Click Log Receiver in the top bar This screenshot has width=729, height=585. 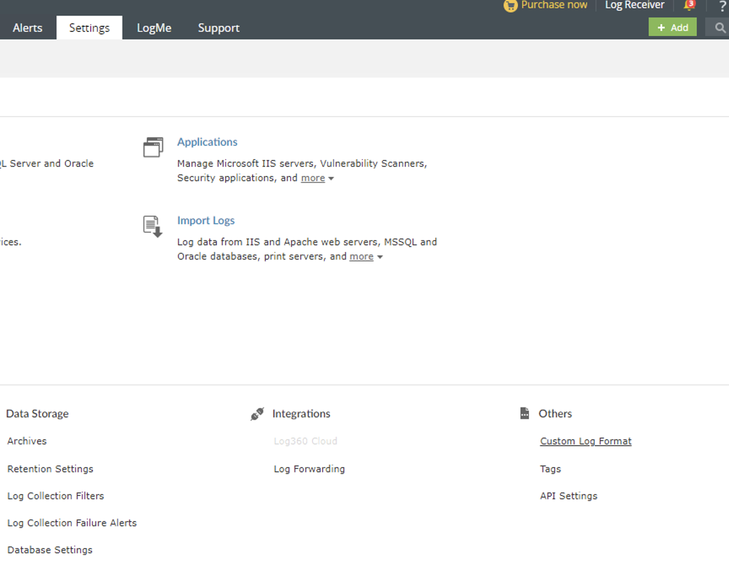click(x=634, y=5)
